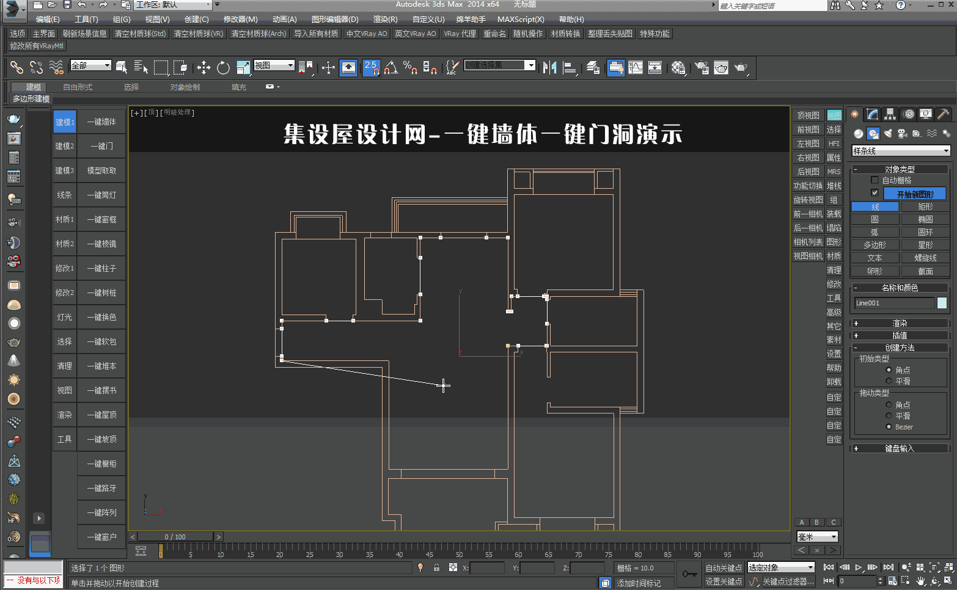Click the Bind to Space Warp icon
Screen dimensions: 957x590
click(x=56, y=67)
